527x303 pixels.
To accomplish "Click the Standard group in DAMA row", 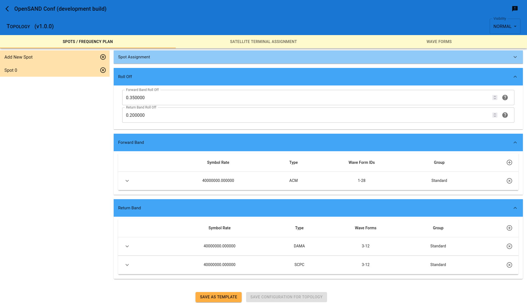I will tap(438, 246).
